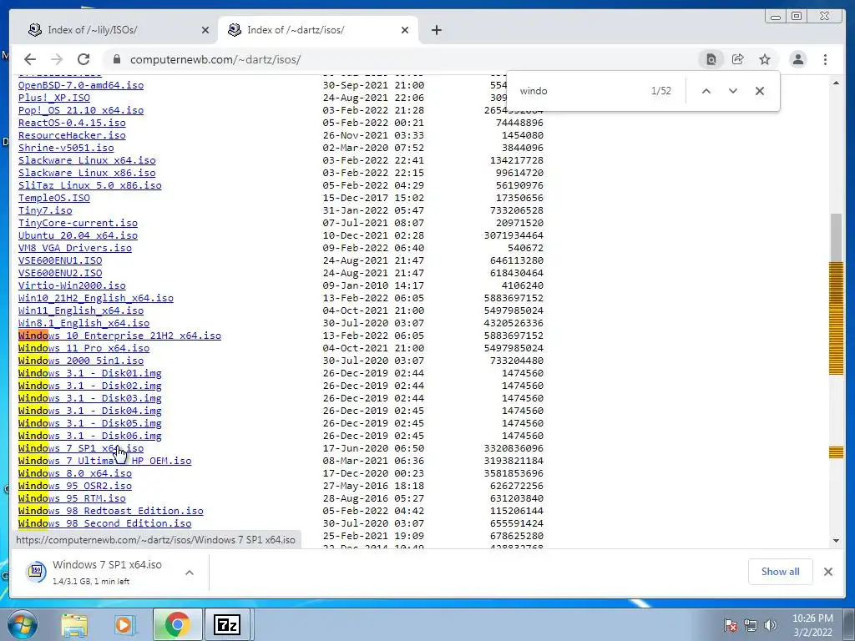Download Windows 3.1 - Disk01.img
Image resolution: width=855 pixels, height=641 pixels.
tap(90, 374)
